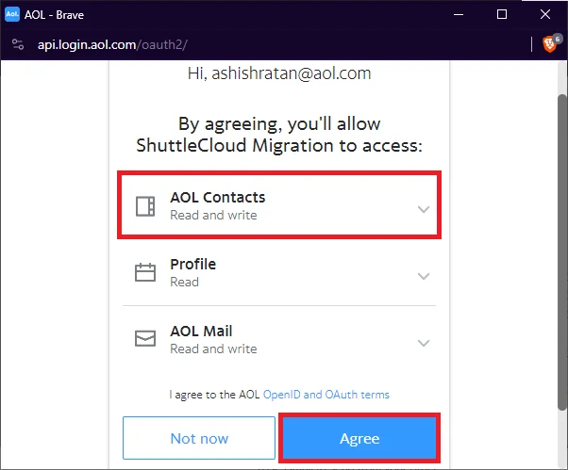Click the vertical page scrollbar thumb

561,252
